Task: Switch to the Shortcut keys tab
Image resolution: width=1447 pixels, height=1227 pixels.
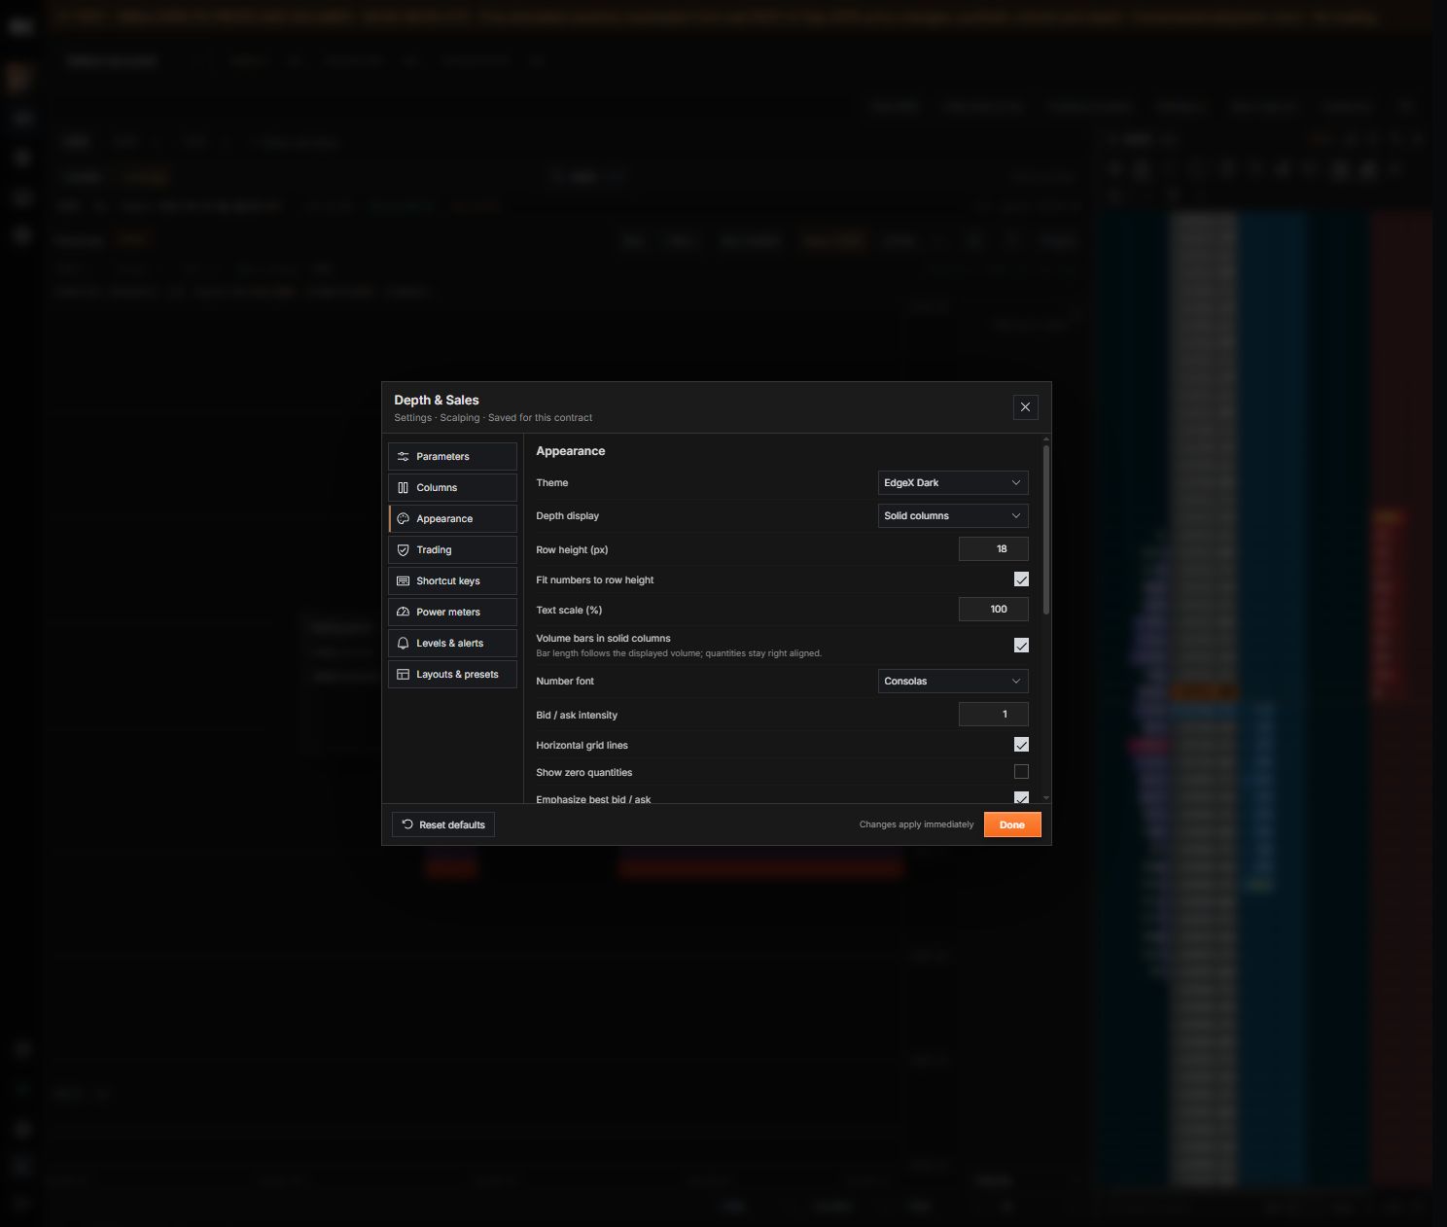Action: (452, 581)
